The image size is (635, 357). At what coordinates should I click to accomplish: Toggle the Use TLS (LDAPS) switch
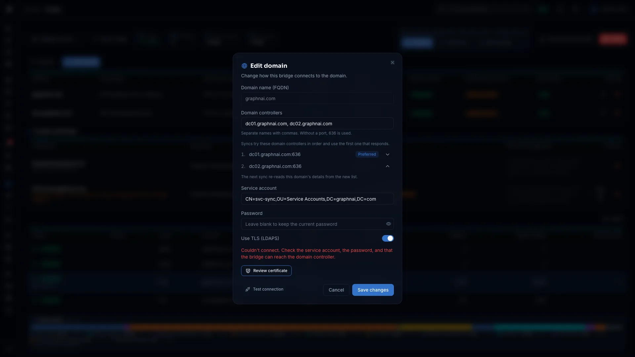(388, 238)
